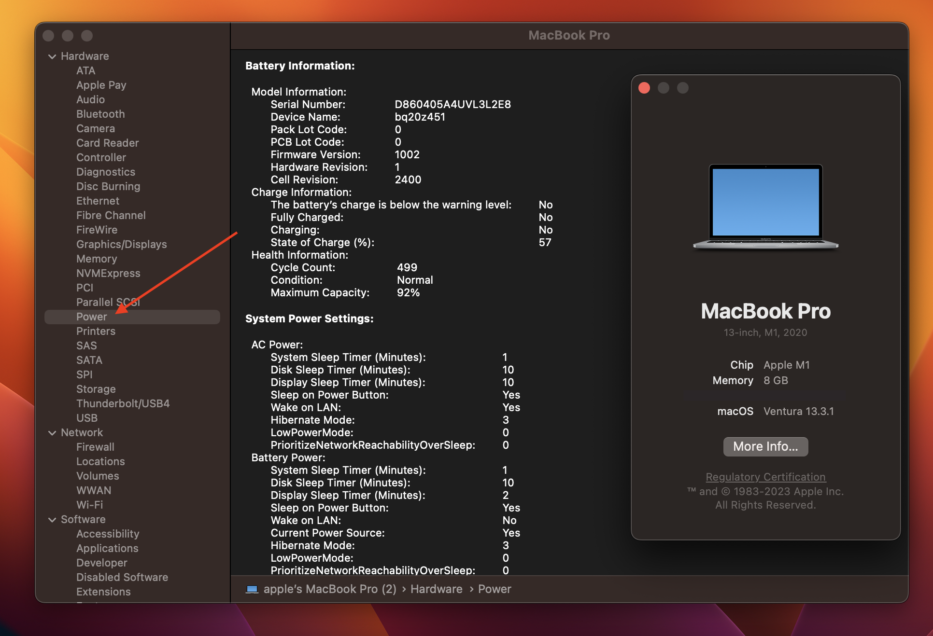The width and height of the screenshot is (933, 636).
Task: Show Memory information
Action: [97, 259]
